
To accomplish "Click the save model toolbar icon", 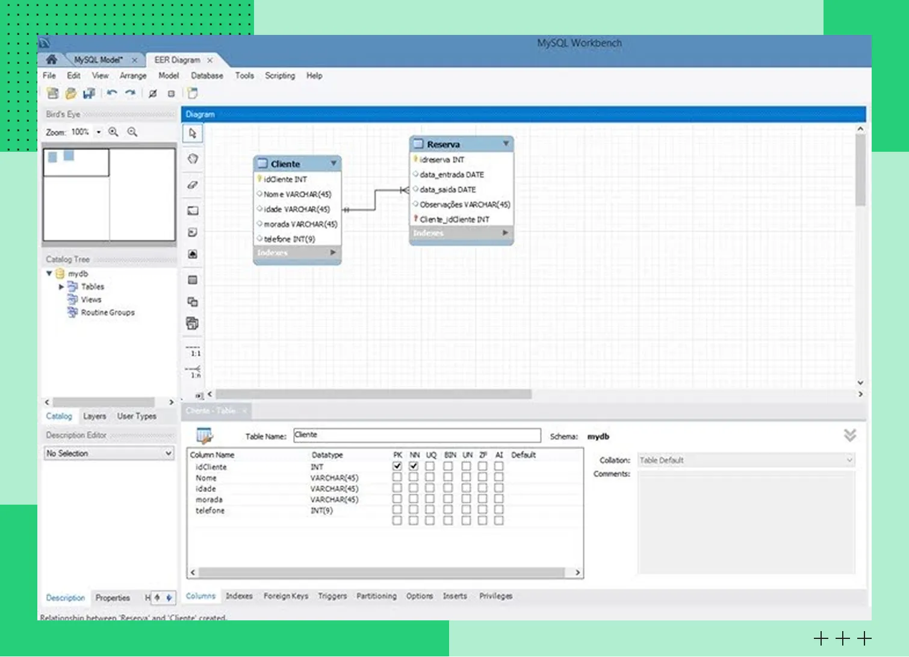I will [x=89, y=93].
